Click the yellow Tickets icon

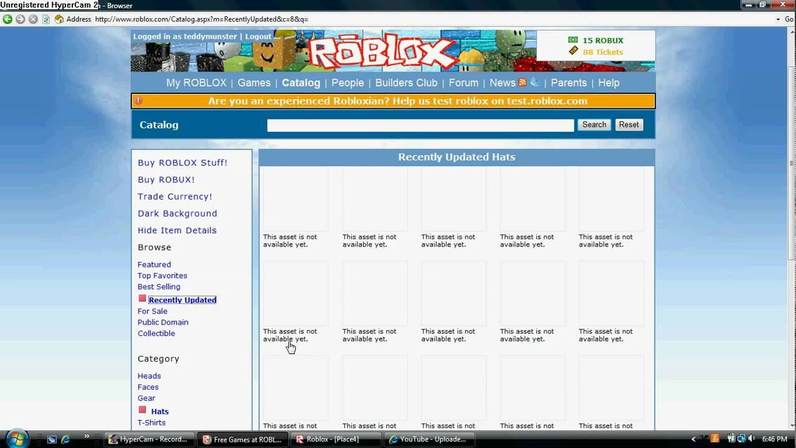point(573,50)
